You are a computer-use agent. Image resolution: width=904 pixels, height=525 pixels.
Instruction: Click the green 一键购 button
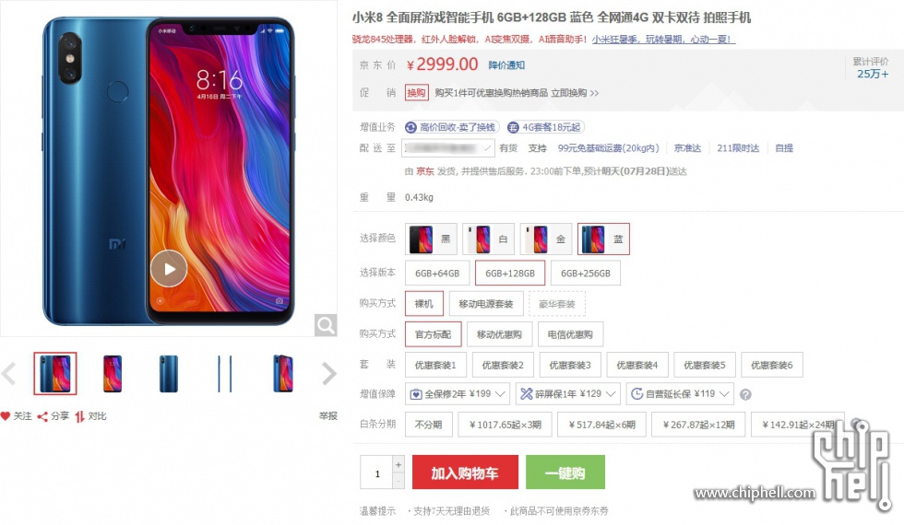click(x=565, y=472)
